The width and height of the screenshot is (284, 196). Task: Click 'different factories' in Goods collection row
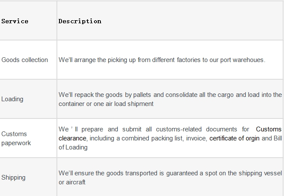coord(176,60)
